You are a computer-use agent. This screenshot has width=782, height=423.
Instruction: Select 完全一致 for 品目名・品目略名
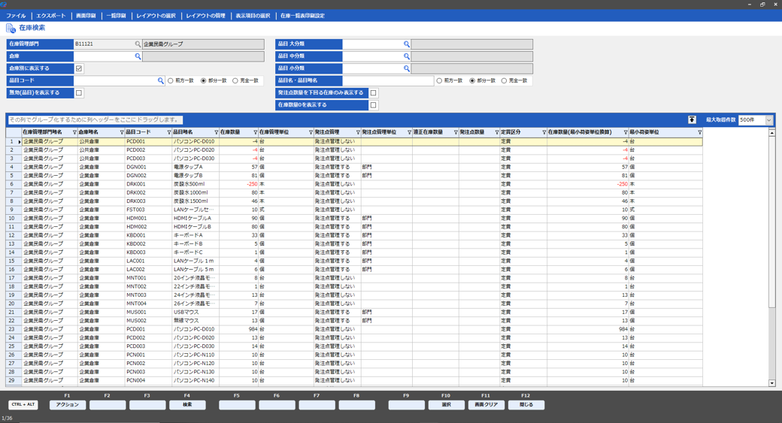(505, 80)
